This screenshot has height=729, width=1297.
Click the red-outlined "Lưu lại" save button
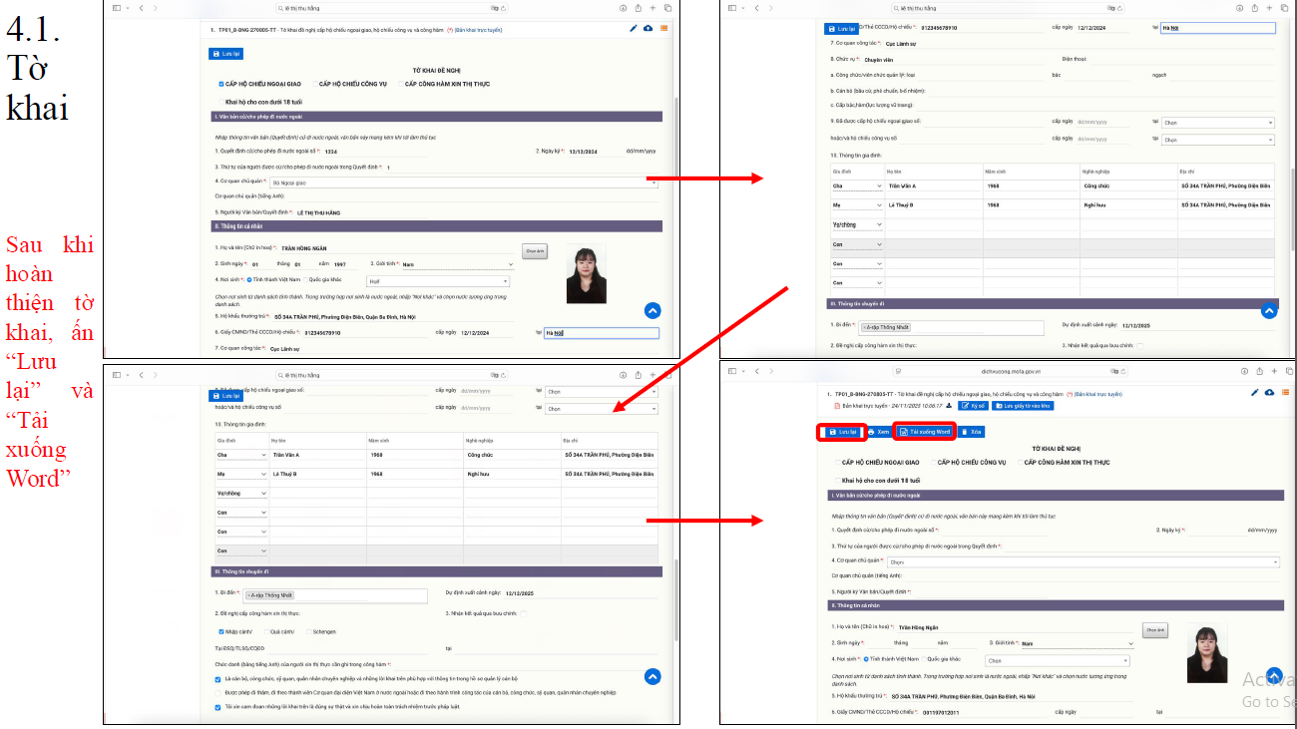tap(842, 432)
